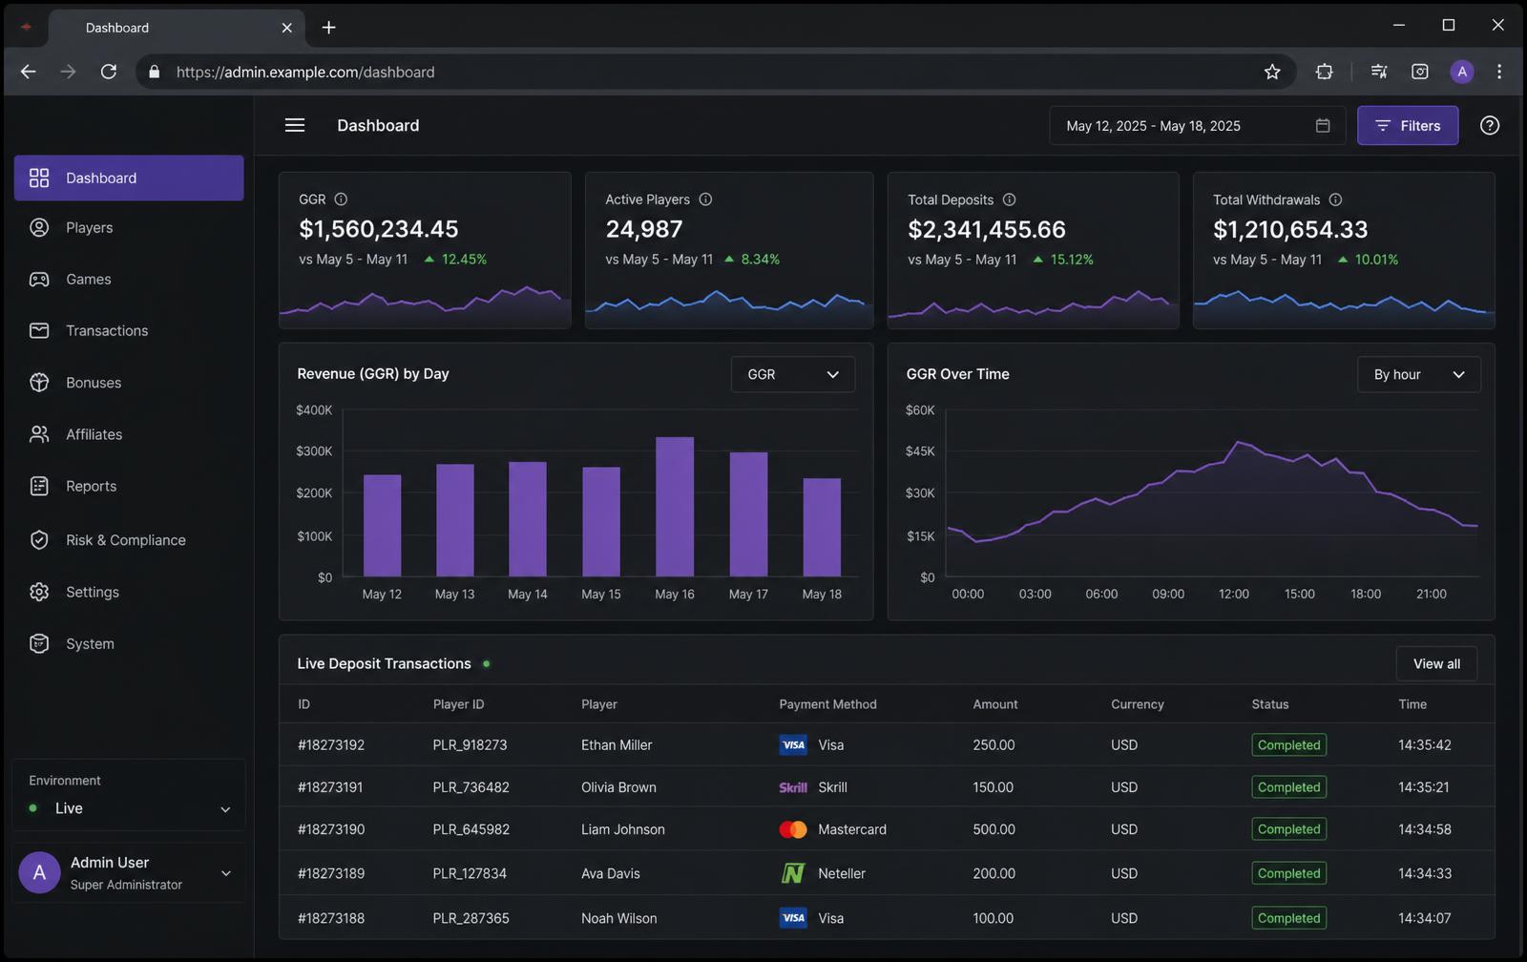Click the address bar URL
This screenshot has width=1527, height=962.
coord(305,72)
